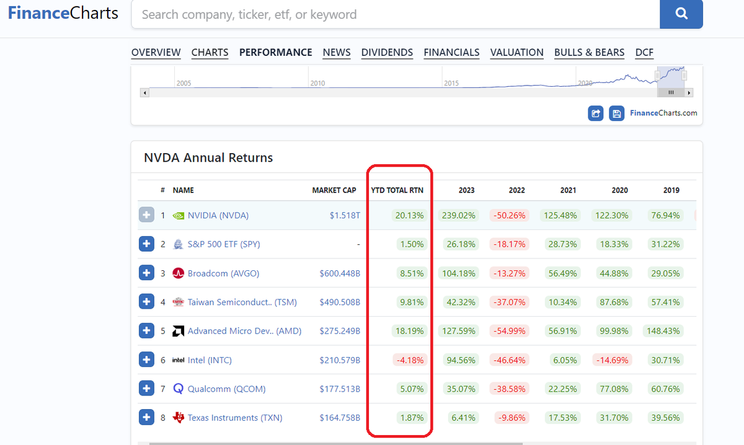Sort by the 2019 column header
744x445 pixels.
[671, 190]
